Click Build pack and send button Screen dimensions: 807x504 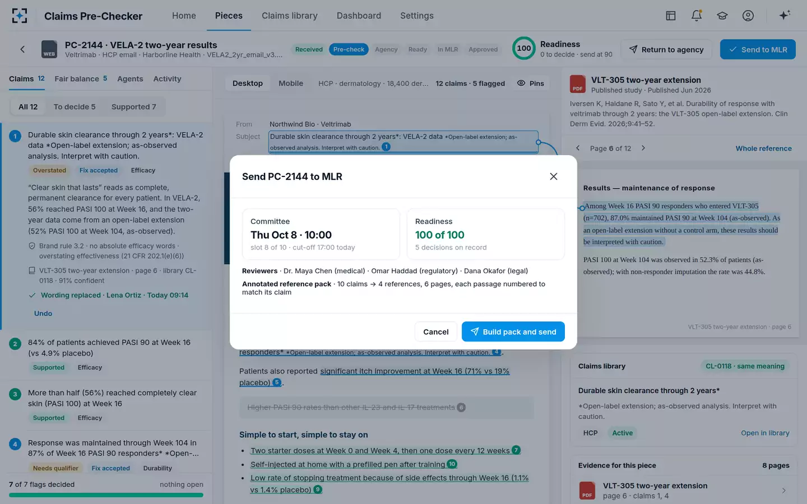click(513, 332)
